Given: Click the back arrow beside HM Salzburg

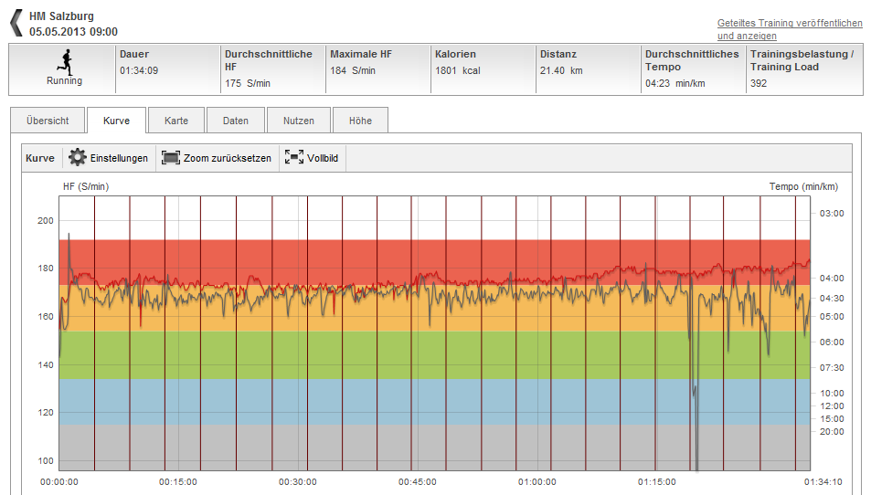Looking at the screenshot, I should tap(16, 23).
